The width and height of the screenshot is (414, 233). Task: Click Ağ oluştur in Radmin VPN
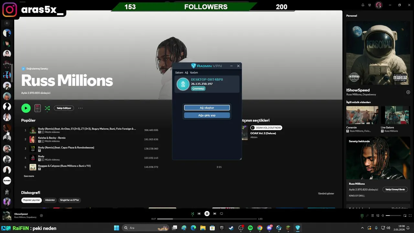coord(207,108)
